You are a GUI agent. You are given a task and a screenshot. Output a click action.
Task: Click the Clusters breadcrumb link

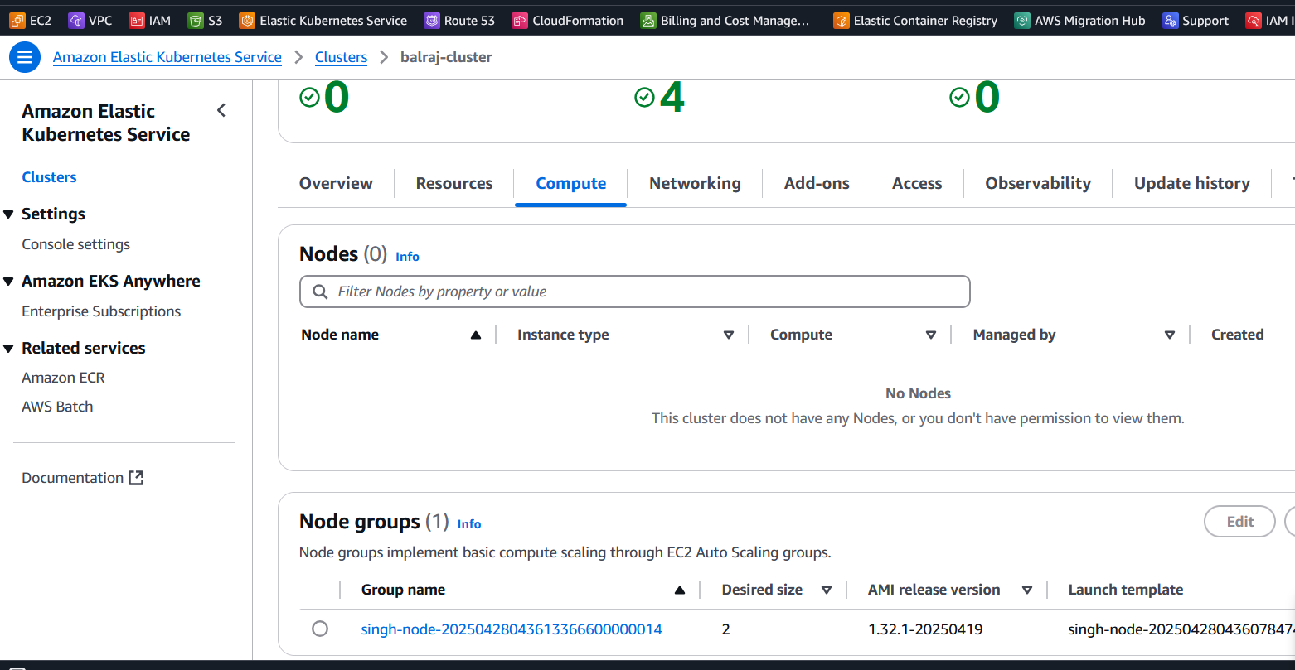coord(341,57)
